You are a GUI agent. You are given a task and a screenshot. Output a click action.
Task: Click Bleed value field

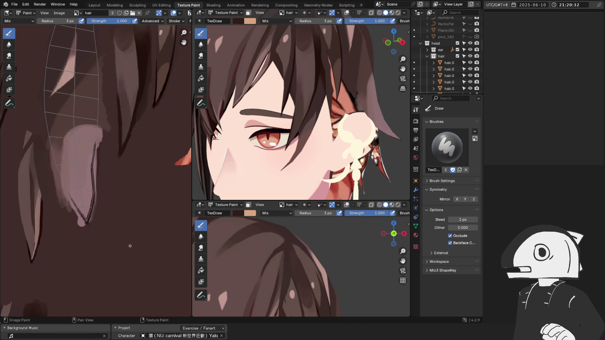point(463,220)
